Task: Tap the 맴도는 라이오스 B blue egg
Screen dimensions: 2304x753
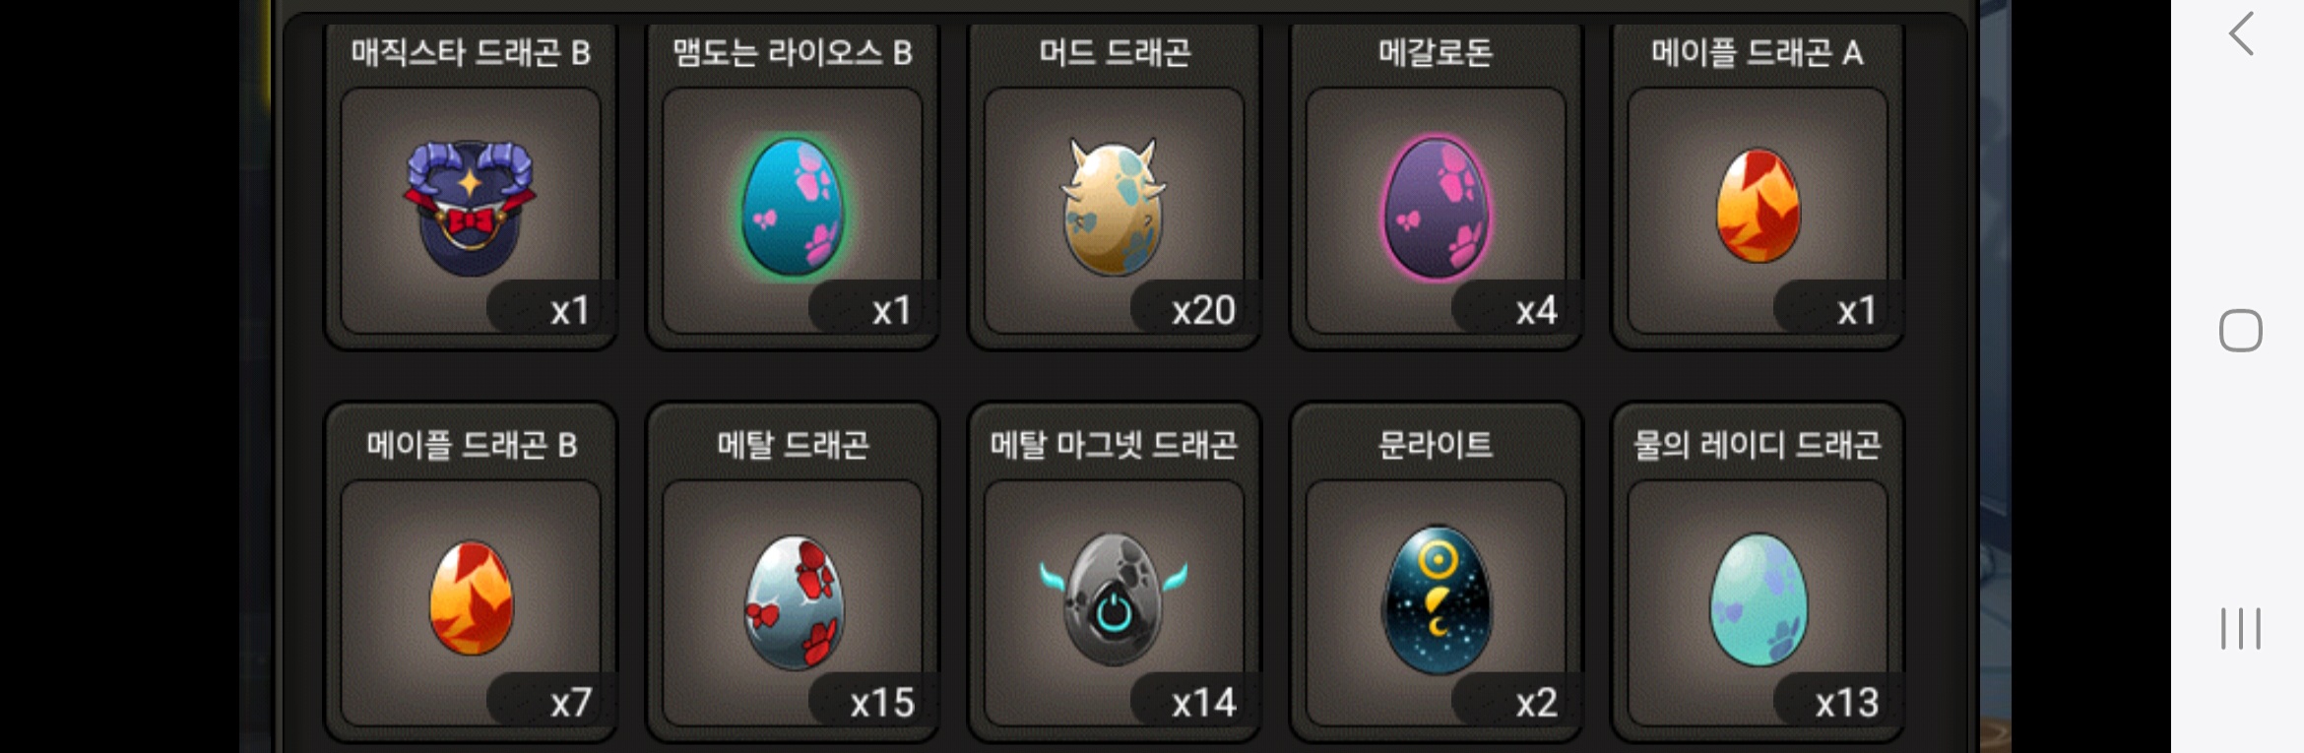Action: pos(793,207)
